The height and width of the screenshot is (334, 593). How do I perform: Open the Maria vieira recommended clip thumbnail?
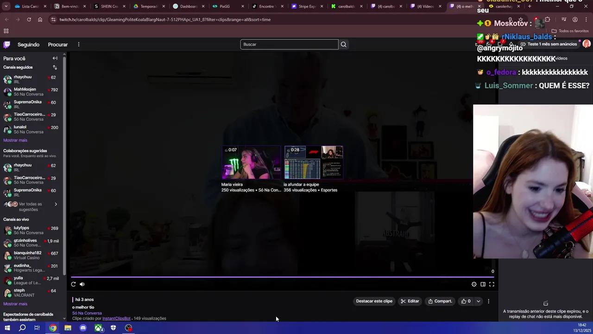[x=251, y=162]
